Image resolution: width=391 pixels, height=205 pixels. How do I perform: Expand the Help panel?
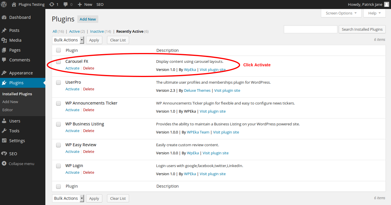tap(374, 13)
